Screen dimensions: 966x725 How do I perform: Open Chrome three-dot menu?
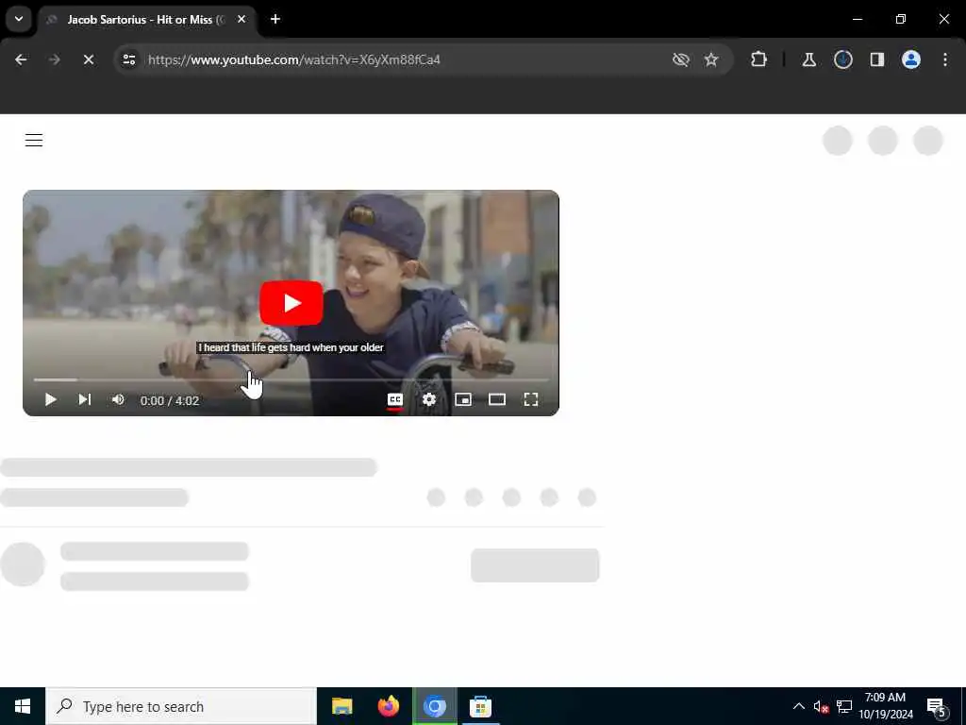pyautogui.click(x=945, y=59)
